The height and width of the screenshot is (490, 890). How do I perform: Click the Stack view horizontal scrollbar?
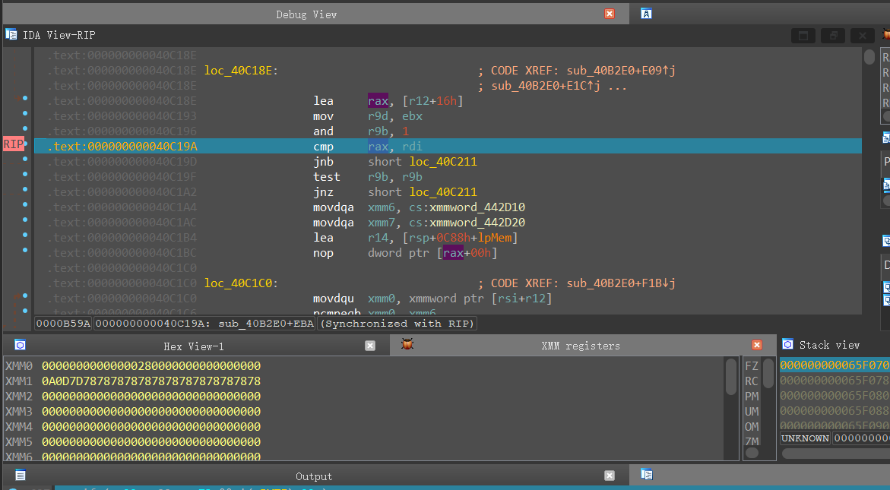point(835,453)
